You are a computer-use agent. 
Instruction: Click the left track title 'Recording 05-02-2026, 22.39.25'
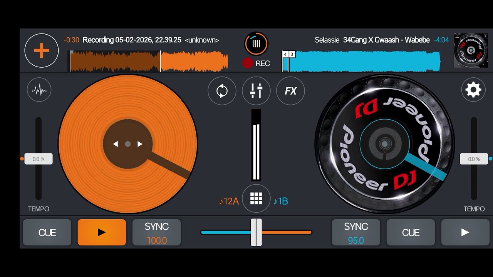pos(132,40)
